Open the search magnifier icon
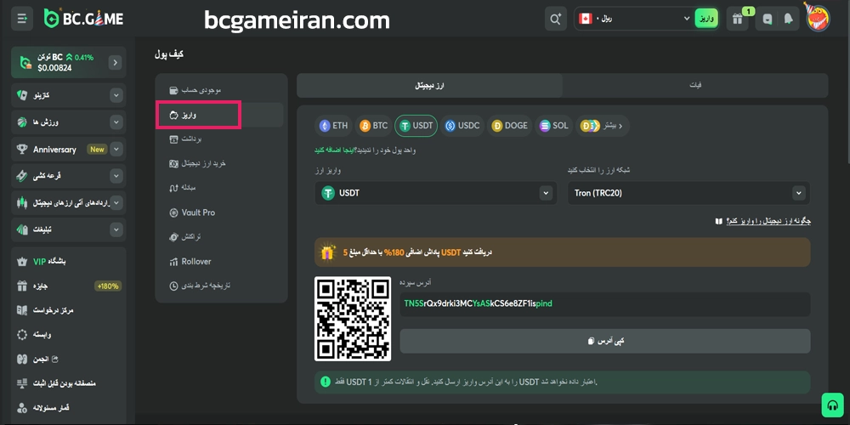Image resolution: width=850 pixels, height=425 pixels. pos(556,19)
